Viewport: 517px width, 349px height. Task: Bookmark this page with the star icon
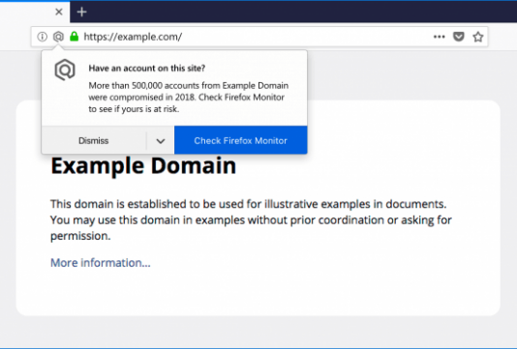click(x=477, y=37)
